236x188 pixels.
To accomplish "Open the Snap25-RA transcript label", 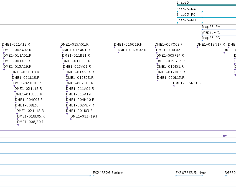I will click(186, 9).
